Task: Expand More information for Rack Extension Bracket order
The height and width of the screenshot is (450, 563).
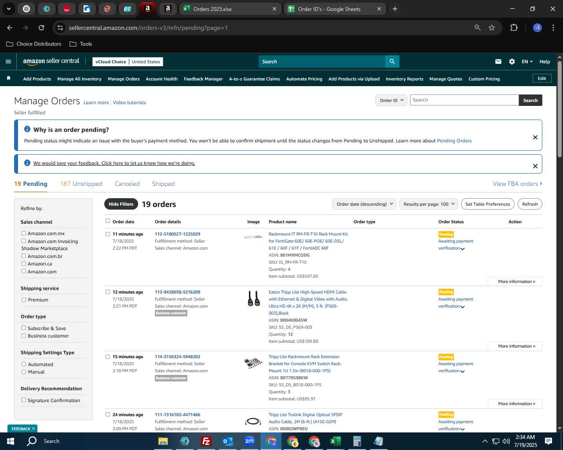Action: click(515, 403)
